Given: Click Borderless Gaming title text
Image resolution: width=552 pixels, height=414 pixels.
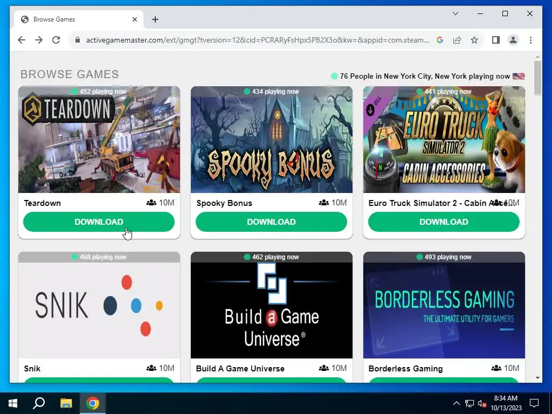Looking at the screenshot, I should [x=405, y=369].
